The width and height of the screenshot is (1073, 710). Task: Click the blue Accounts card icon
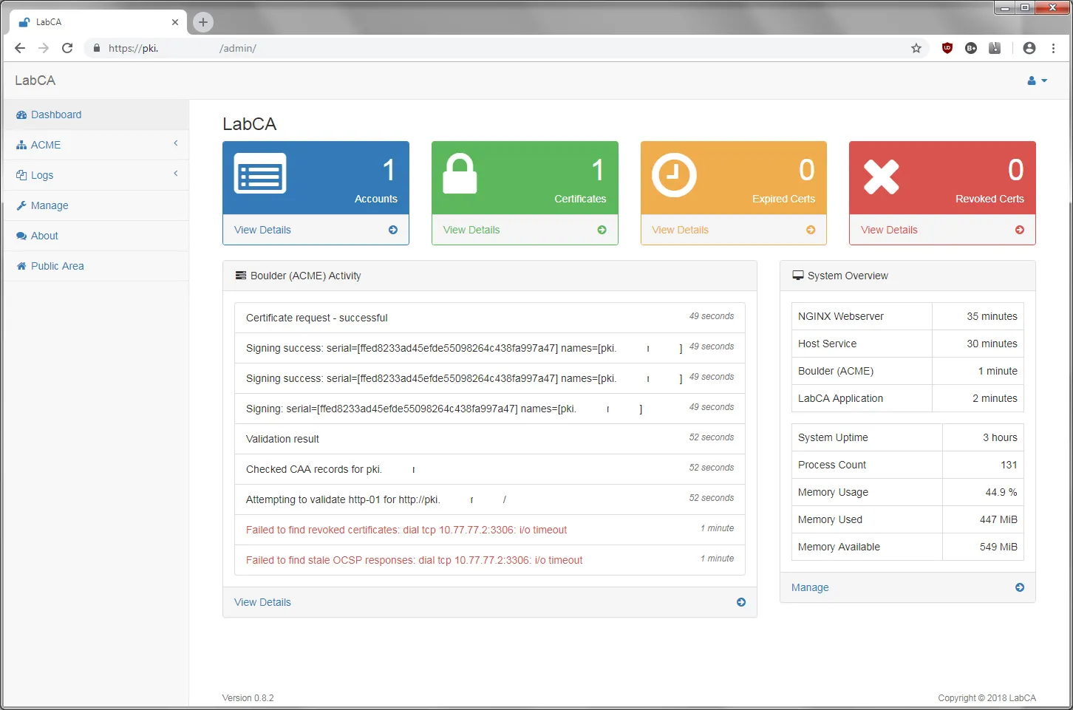[x=259, y=175]
